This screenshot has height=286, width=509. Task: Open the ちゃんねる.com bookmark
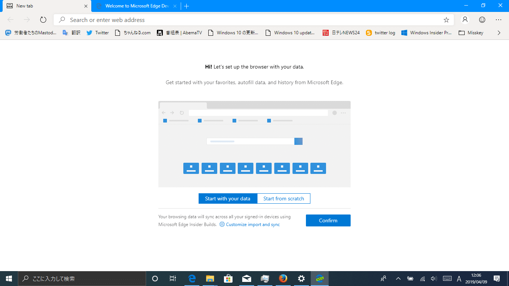pyautogui.click(x=133, y=33)
